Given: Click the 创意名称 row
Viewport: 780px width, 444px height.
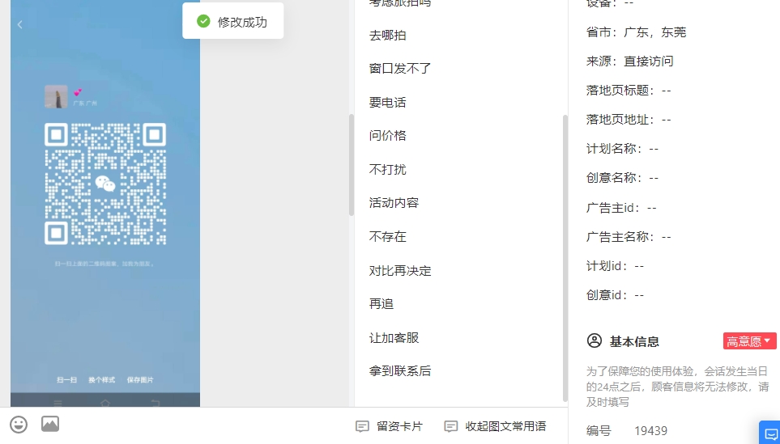Looking at the screenshot, I should point(622,178).
